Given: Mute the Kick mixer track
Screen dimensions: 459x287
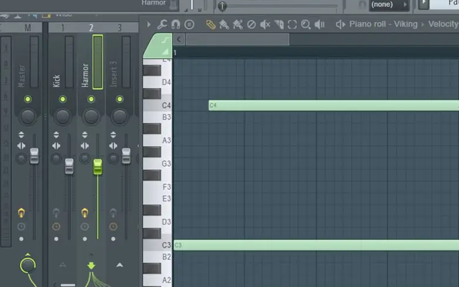Looking at the screenshot, I should point(62,99).
